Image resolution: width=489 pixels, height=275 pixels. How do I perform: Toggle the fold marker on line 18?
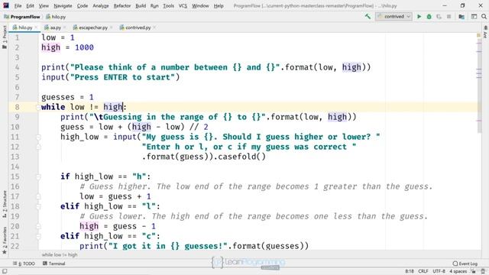(x=38, y=206)
